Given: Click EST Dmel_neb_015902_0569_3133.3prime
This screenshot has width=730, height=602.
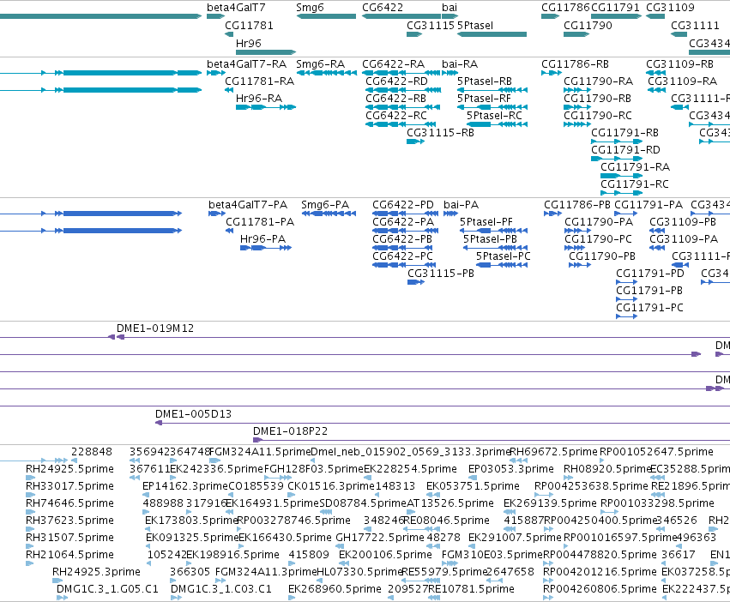Looking at the screenshot, I should pos(411,452).
